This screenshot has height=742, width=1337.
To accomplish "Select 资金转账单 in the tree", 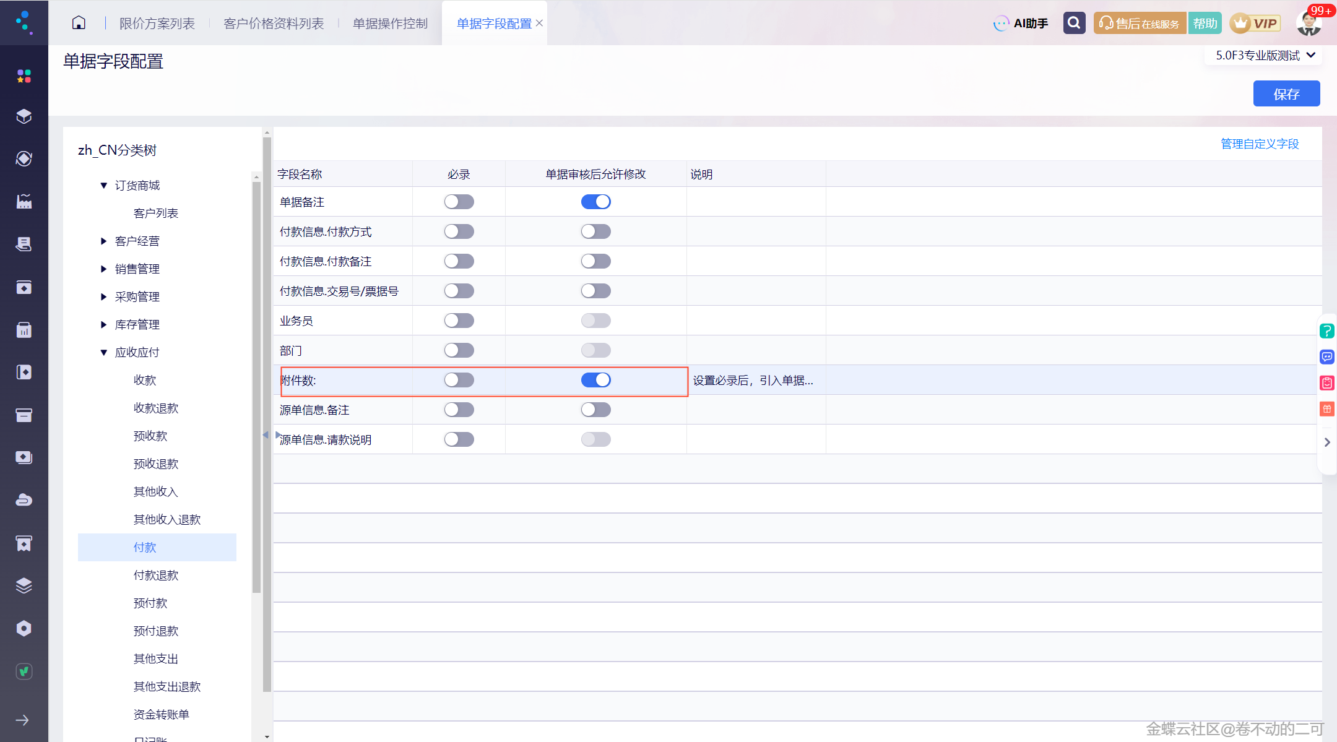I will (x=162, y=715).
